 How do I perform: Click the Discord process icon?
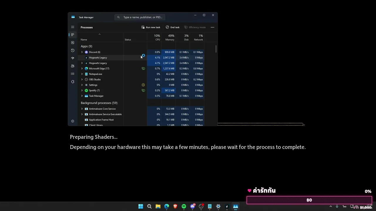pos(86,52)
